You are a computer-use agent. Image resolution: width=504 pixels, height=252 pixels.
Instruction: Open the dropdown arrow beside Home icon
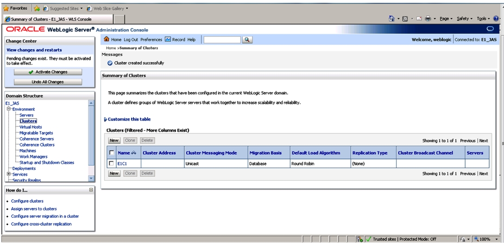(398, 19)
